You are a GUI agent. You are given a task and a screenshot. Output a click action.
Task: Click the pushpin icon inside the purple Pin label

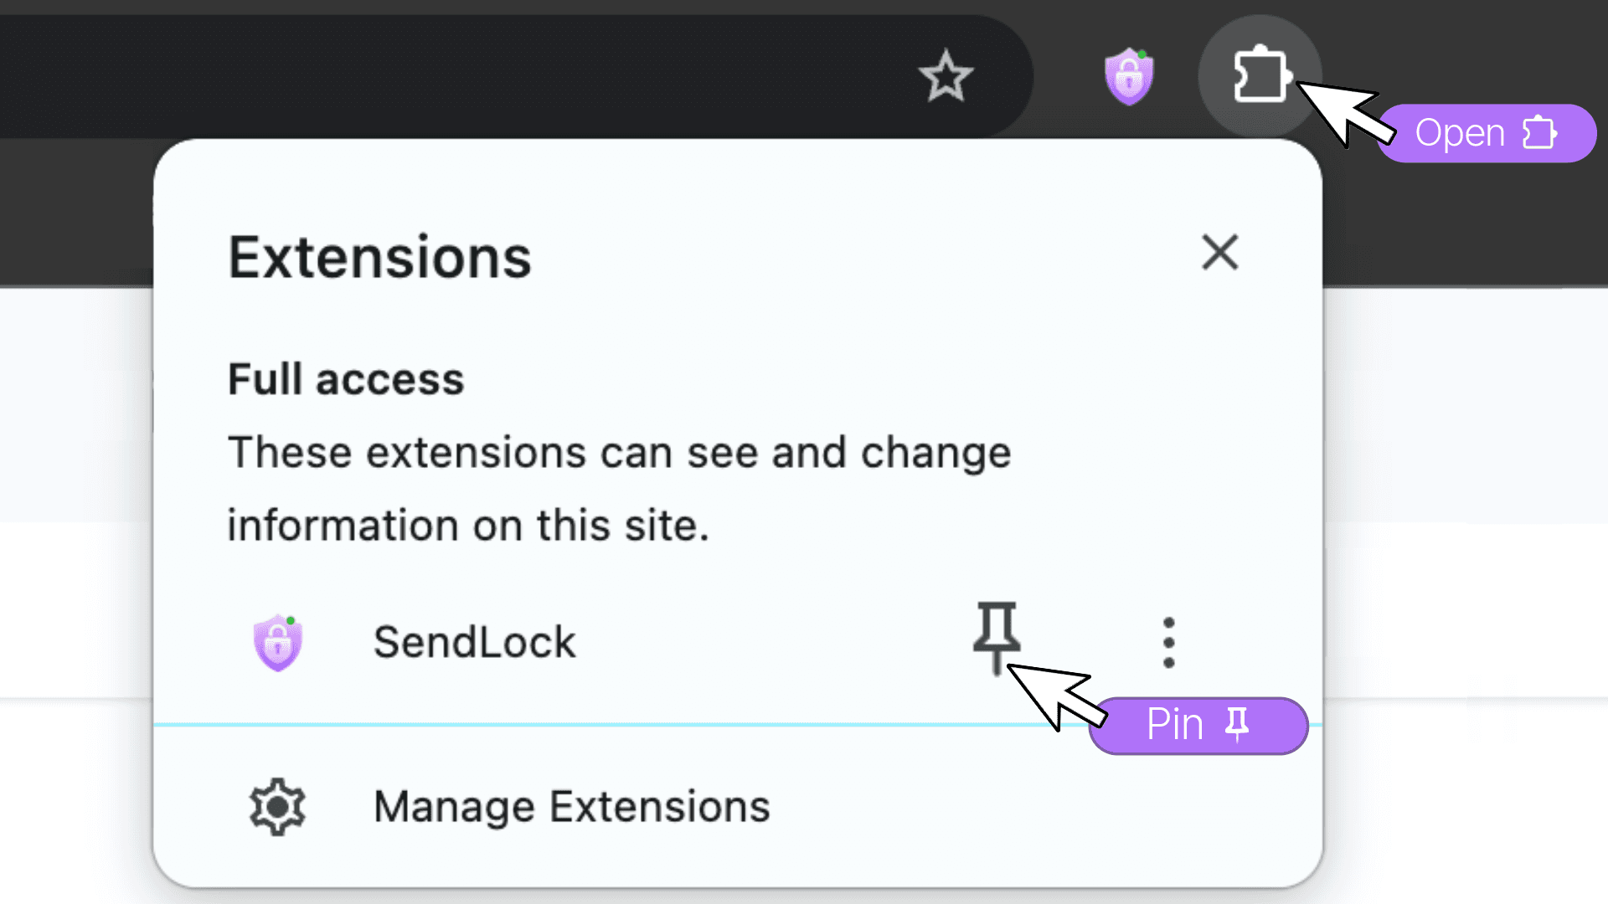click(x=1237, y=724)
